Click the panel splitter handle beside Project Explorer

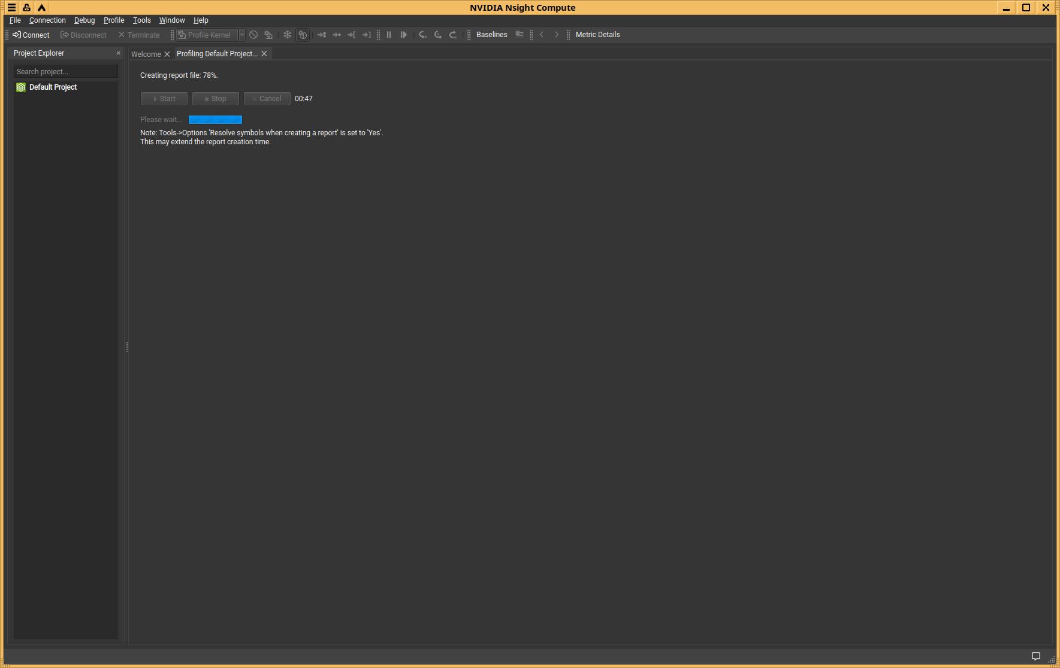126,347
